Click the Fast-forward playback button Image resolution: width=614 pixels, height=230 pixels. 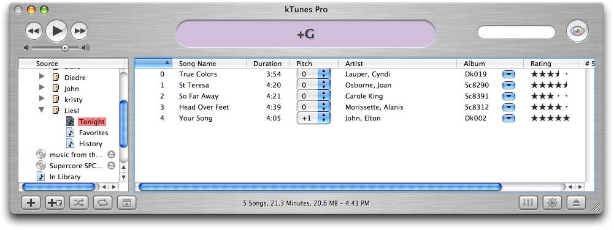coord(80,31)
